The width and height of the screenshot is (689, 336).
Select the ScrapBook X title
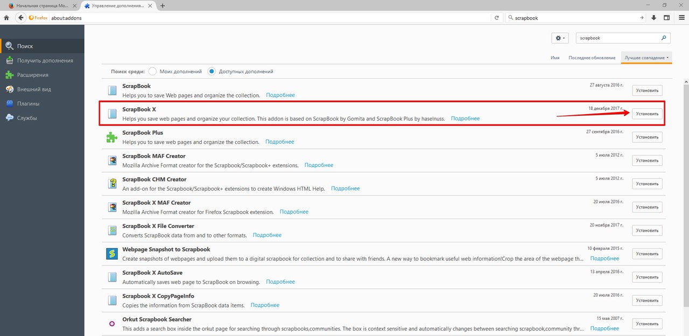(x=139, y=109)
